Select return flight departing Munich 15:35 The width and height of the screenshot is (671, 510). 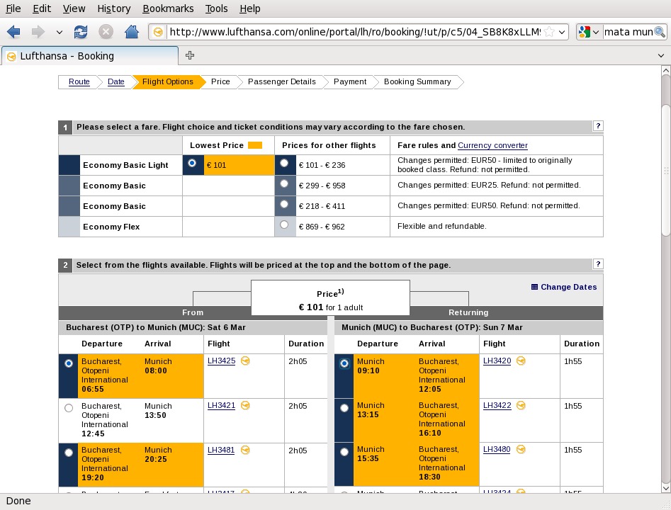point(344,452)
